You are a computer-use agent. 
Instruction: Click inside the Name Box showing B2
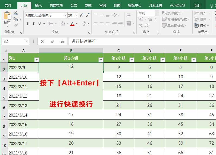tap(13, 41)
